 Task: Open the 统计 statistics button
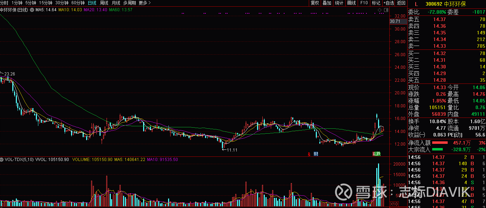[x=339, y=3]
